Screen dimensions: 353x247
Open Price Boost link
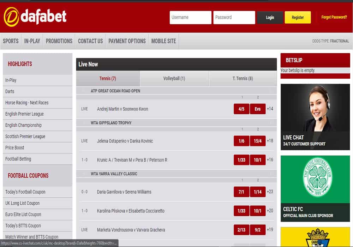(x=38, y=147)
